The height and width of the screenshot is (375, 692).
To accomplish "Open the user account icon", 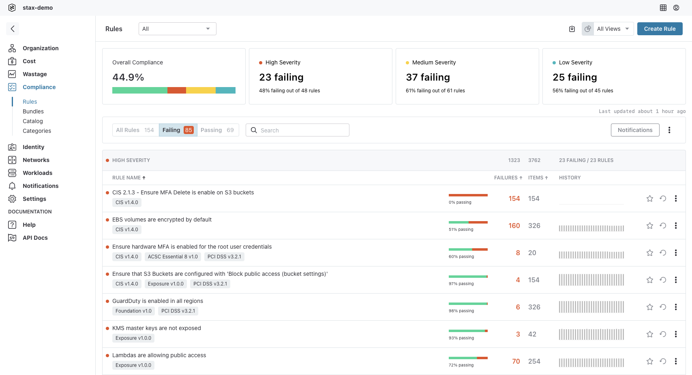I will point(676,8).
